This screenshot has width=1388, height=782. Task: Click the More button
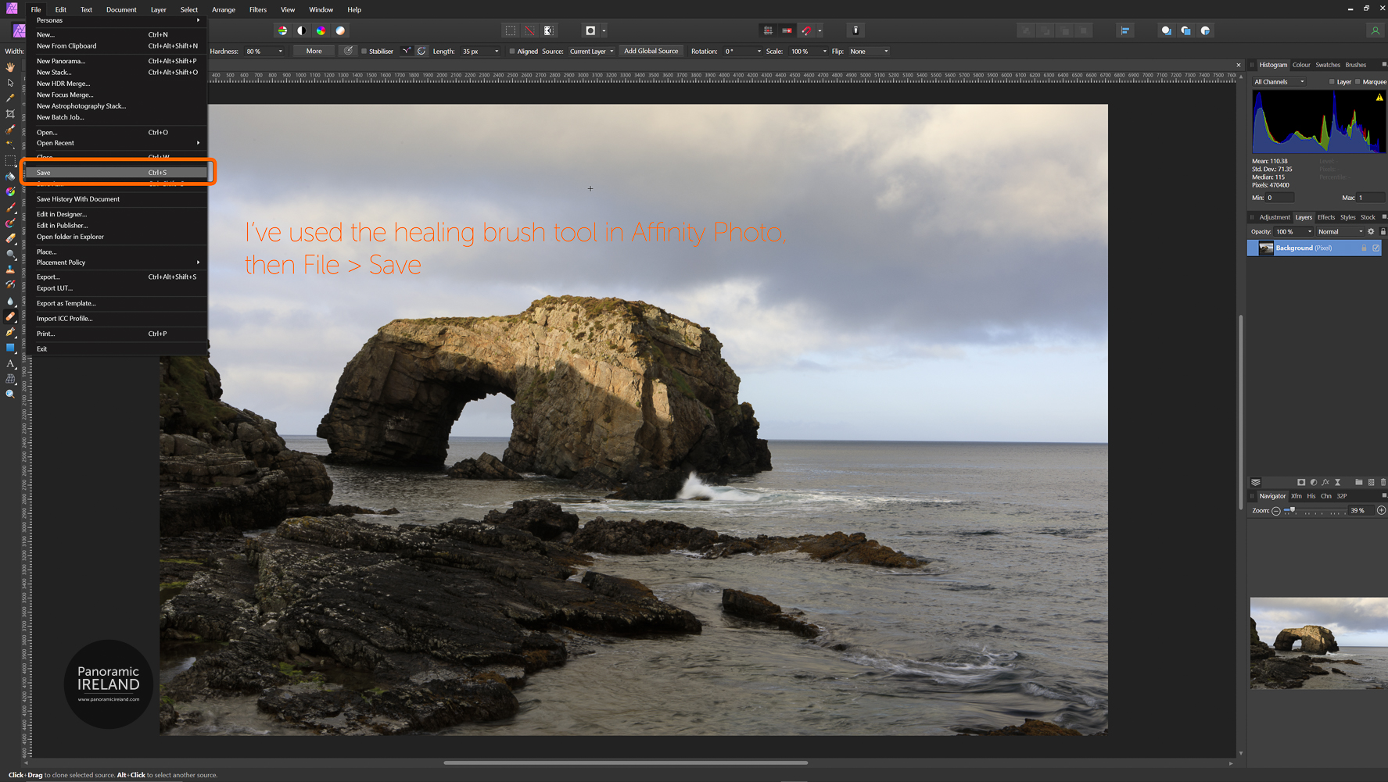pos(314,52)
